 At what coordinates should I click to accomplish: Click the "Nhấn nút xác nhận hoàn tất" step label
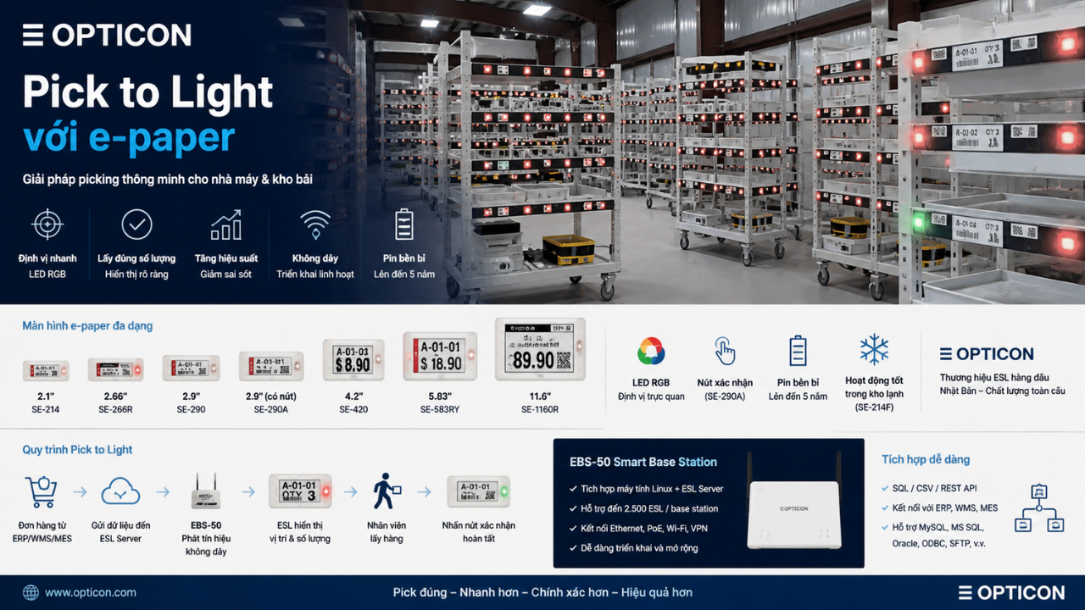(478, 532)
